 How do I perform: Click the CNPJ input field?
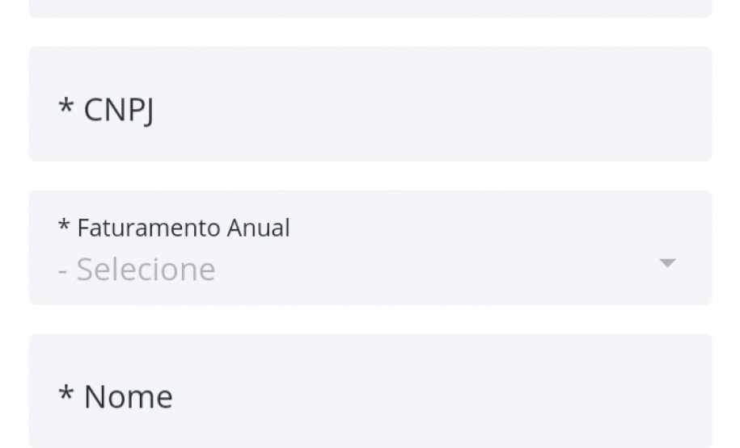click(x=370, y=104)
